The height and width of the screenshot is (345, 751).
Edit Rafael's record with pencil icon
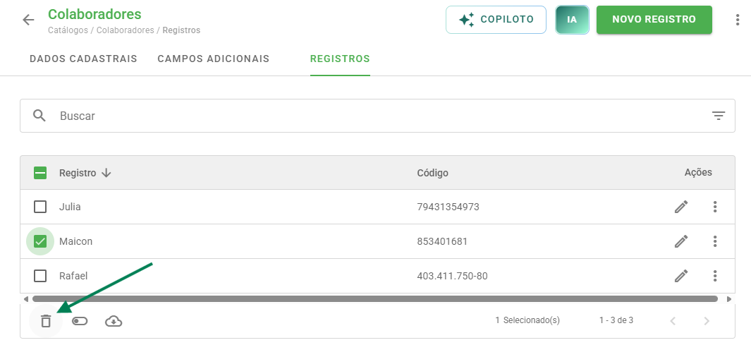(x=681, y=276)
